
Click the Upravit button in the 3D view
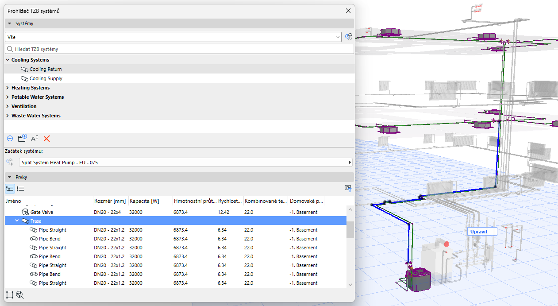click(x=482, y=232)
